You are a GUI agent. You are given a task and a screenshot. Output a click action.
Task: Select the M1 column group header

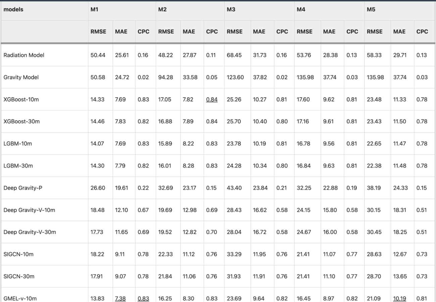point(94,10)
